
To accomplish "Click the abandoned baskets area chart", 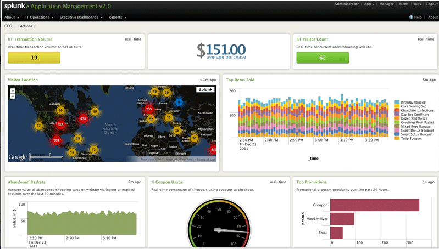I will point(82,223).
